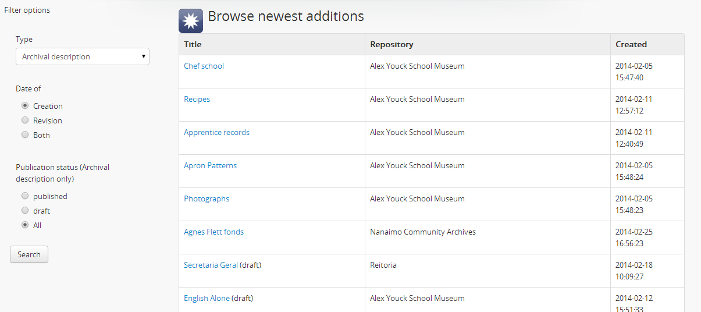701x312 pixels.
Task: Open the English Alone draft entry
Action: pyautogui.click(x=207, y=298)
